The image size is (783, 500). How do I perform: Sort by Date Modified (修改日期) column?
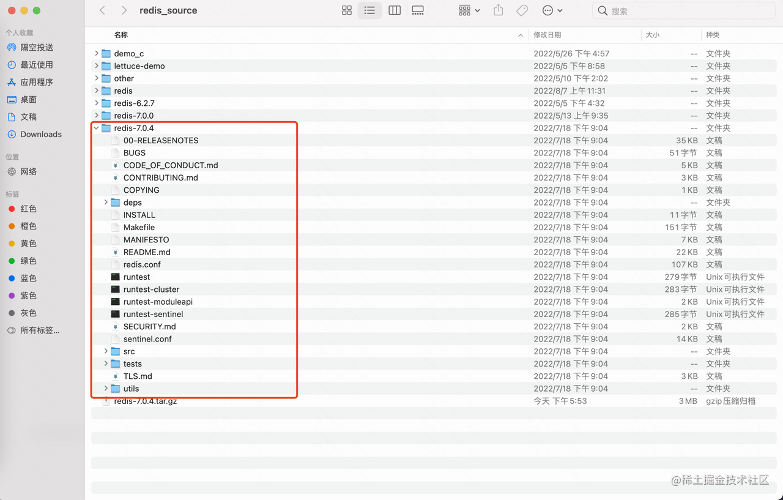click(x=547, y=35)
